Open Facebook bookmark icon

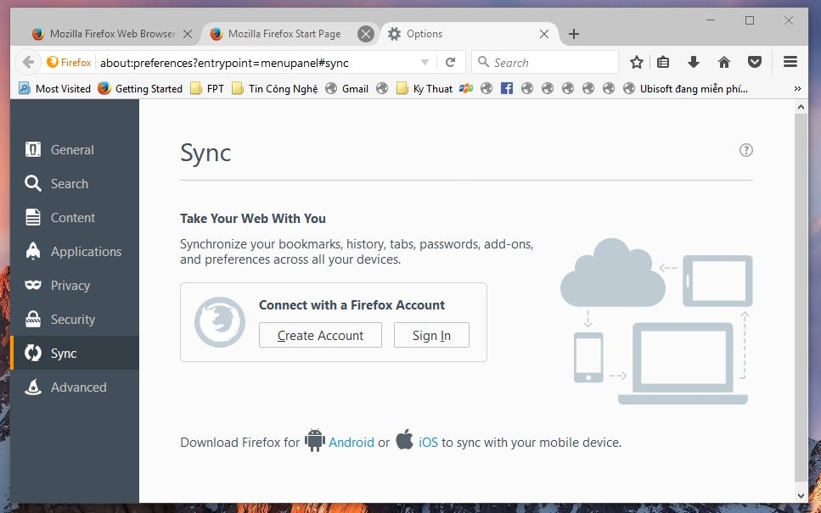pos(506,88)
